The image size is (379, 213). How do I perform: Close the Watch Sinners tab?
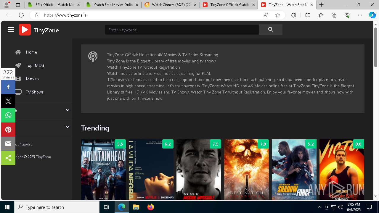[x=195, y=5]
